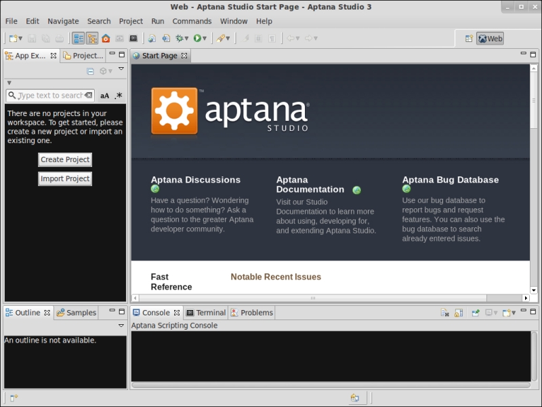This screenshot has height=407, width=542.
Task: Click the Create Project button
Action: (x=65, y=159)
